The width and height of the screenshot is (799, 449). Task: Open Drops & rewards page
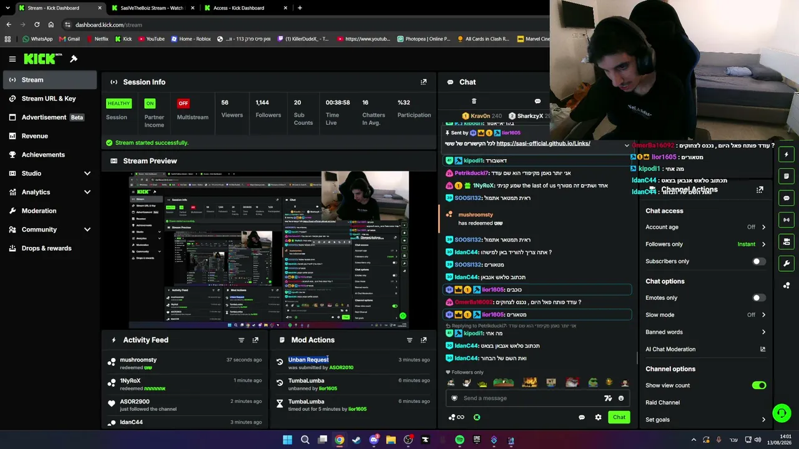[49, 248]
